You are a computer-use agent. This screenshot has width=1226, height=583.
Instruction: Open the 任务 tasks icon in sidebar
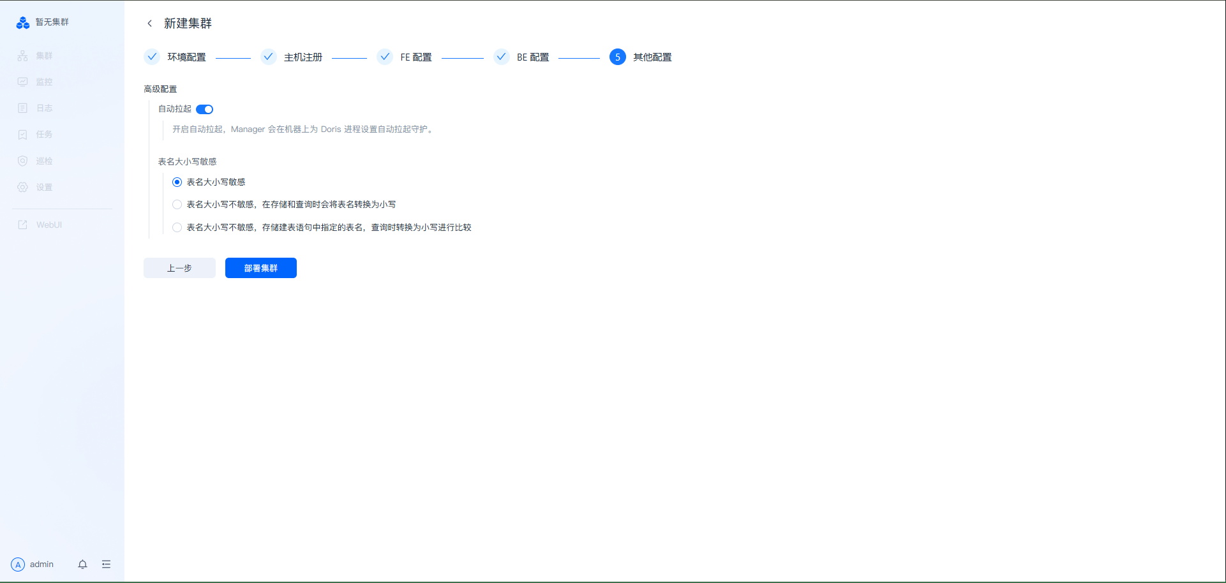point(23,135)
